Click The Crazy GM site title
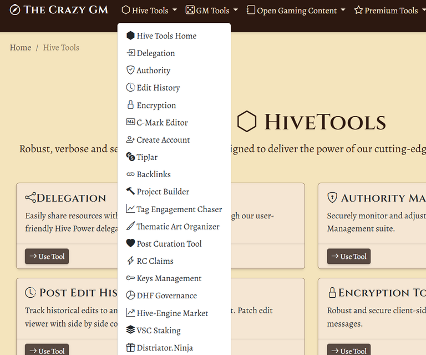This screenshot has height=355, width=426. click(66, 10)
